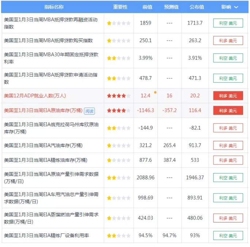Click the orange dot beside 12.4 in ADP row
Image resolution: width=250 pixels, height=247 pixels.
[x=155, y=92]
